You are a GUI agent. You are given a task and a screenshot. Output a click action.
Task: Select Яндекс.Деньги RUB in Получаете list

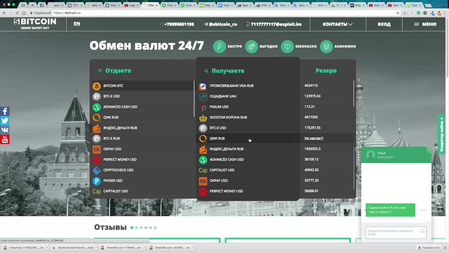pos(248,149)
